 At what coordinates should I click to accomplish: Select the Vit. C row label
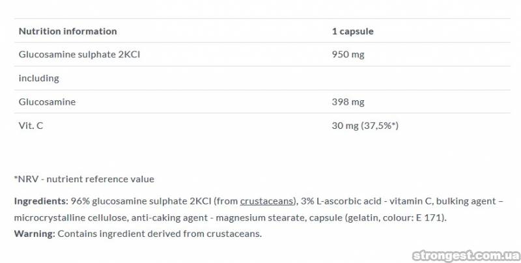point(31,126)
